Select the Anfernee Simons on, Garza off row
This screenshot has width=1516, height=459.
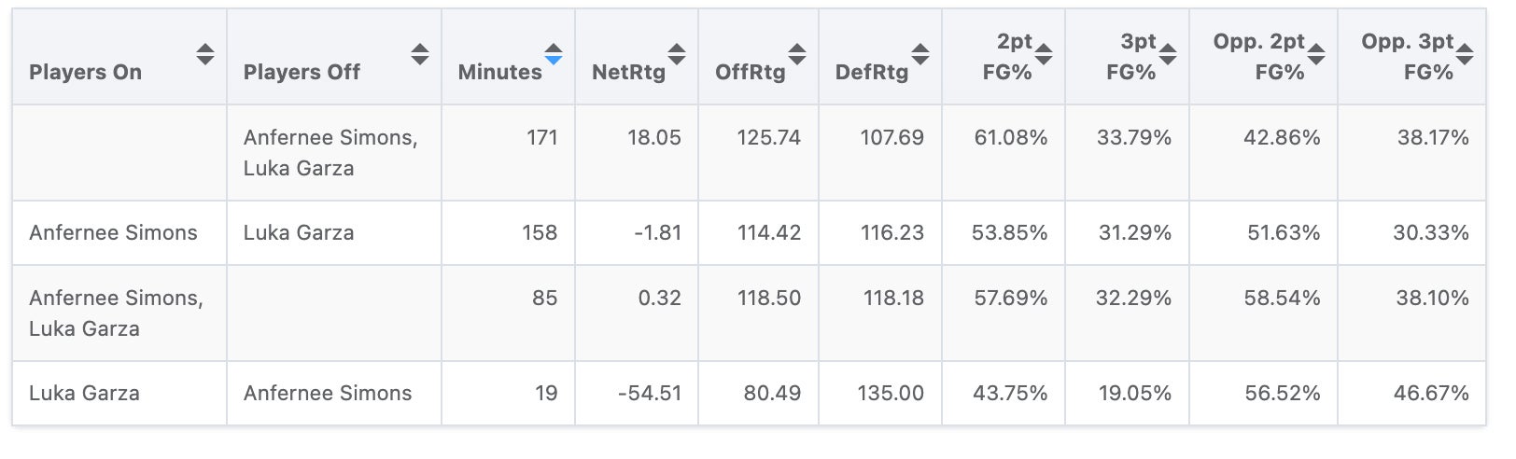pos(113,233)
